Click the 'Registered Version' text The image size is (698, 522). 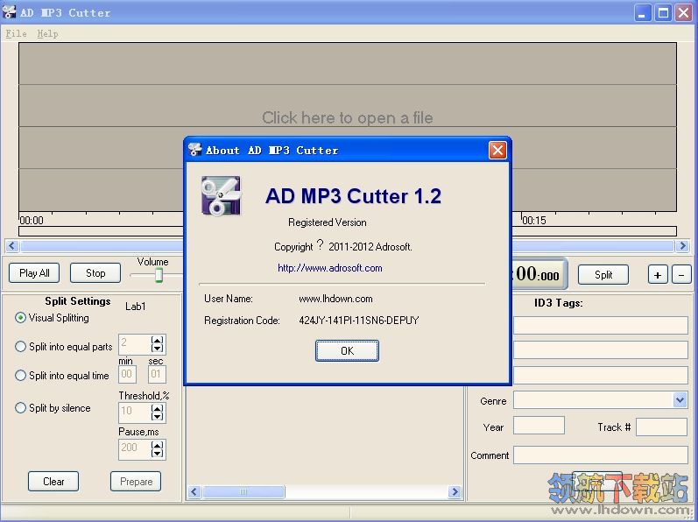point(328,222)
